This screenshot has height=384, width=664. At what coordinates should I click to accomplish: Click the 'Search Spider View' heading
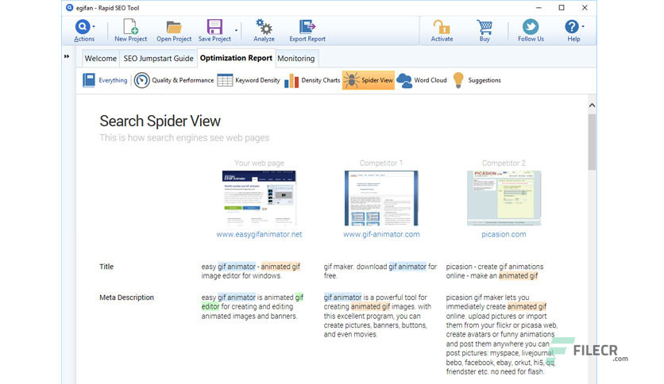click(x=160, y=121)
